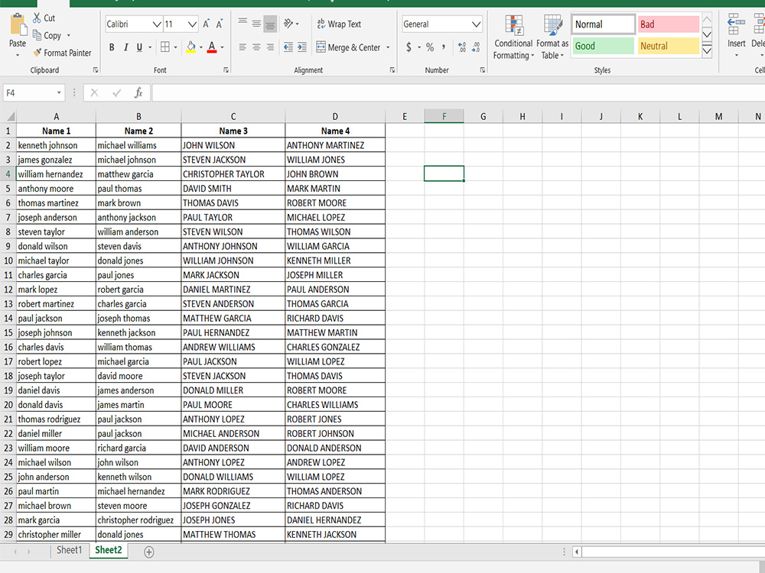Align text right
This screenshot has width=765, height=573.
[x=270, y=47]
